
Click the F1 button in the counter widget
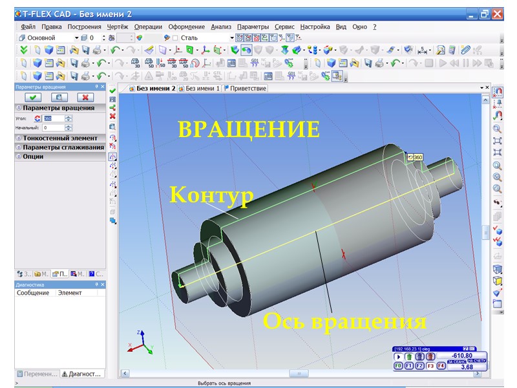point(409,366)
